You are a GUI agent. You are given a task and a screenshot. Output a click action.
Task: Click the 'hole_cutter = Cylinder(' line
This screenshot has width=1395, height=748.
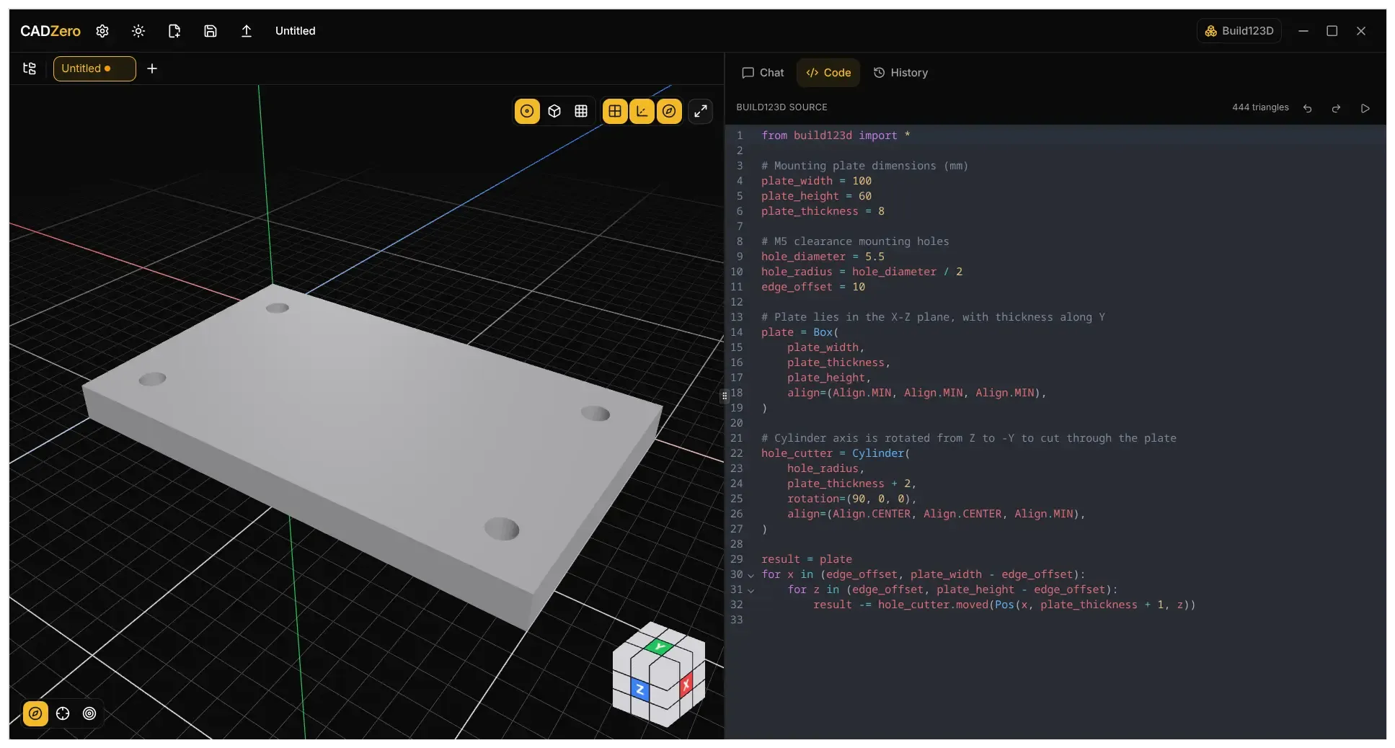click(x=836, y=453)
